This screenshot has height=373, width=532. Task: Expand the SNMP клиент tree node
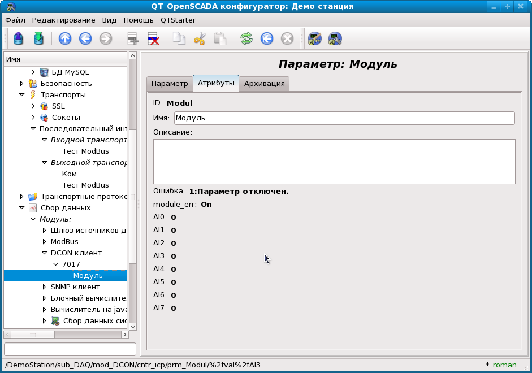click(45, 287)
